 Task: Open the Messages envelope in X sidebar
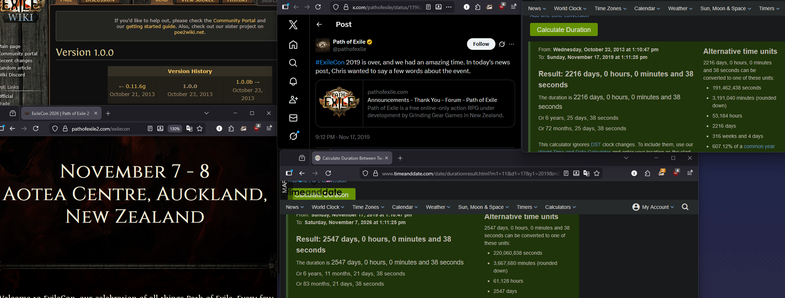[x=293, y=118]
